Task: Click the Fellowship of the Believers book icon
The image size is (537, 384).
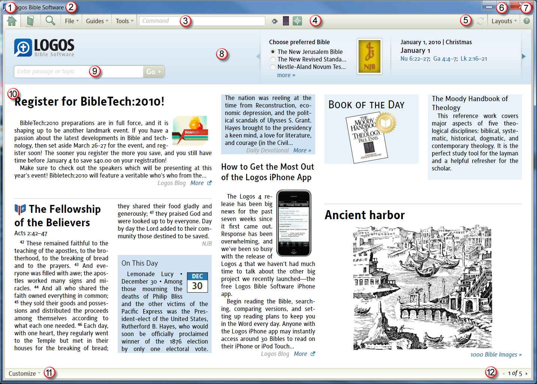Action: coord(20,209)
